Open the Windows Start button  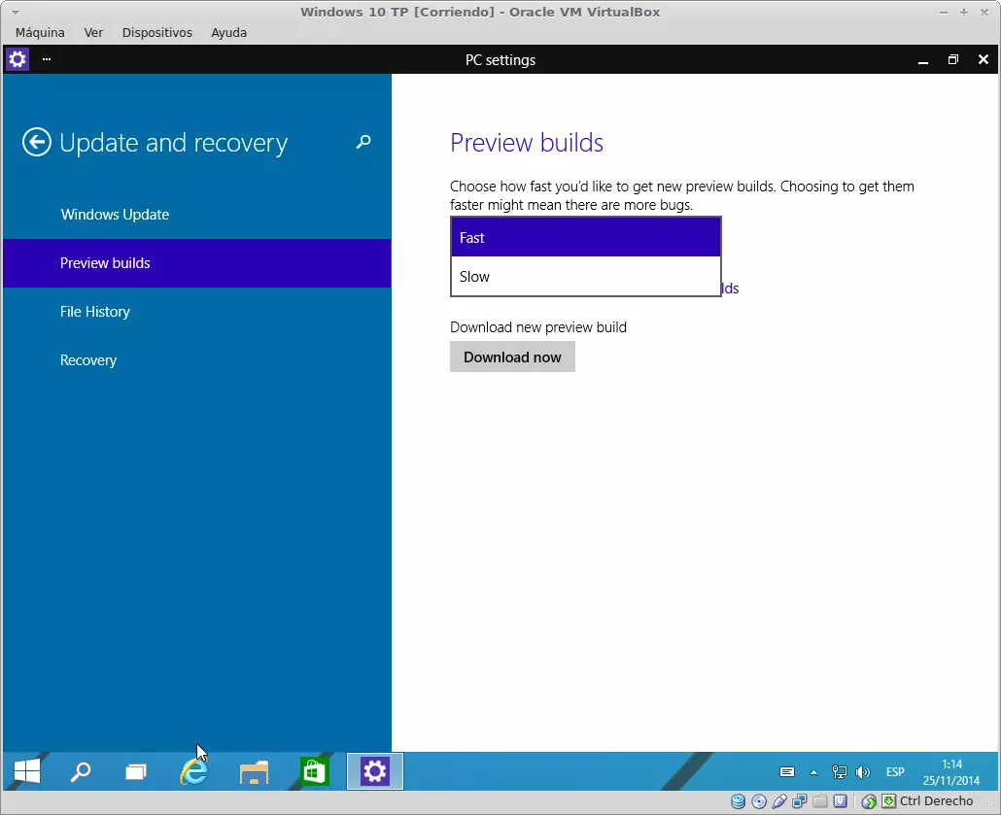pos(27,772)
